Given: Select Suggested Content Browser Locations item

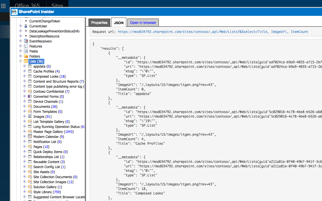Looking at the screenshot, I should pos(59,197).
